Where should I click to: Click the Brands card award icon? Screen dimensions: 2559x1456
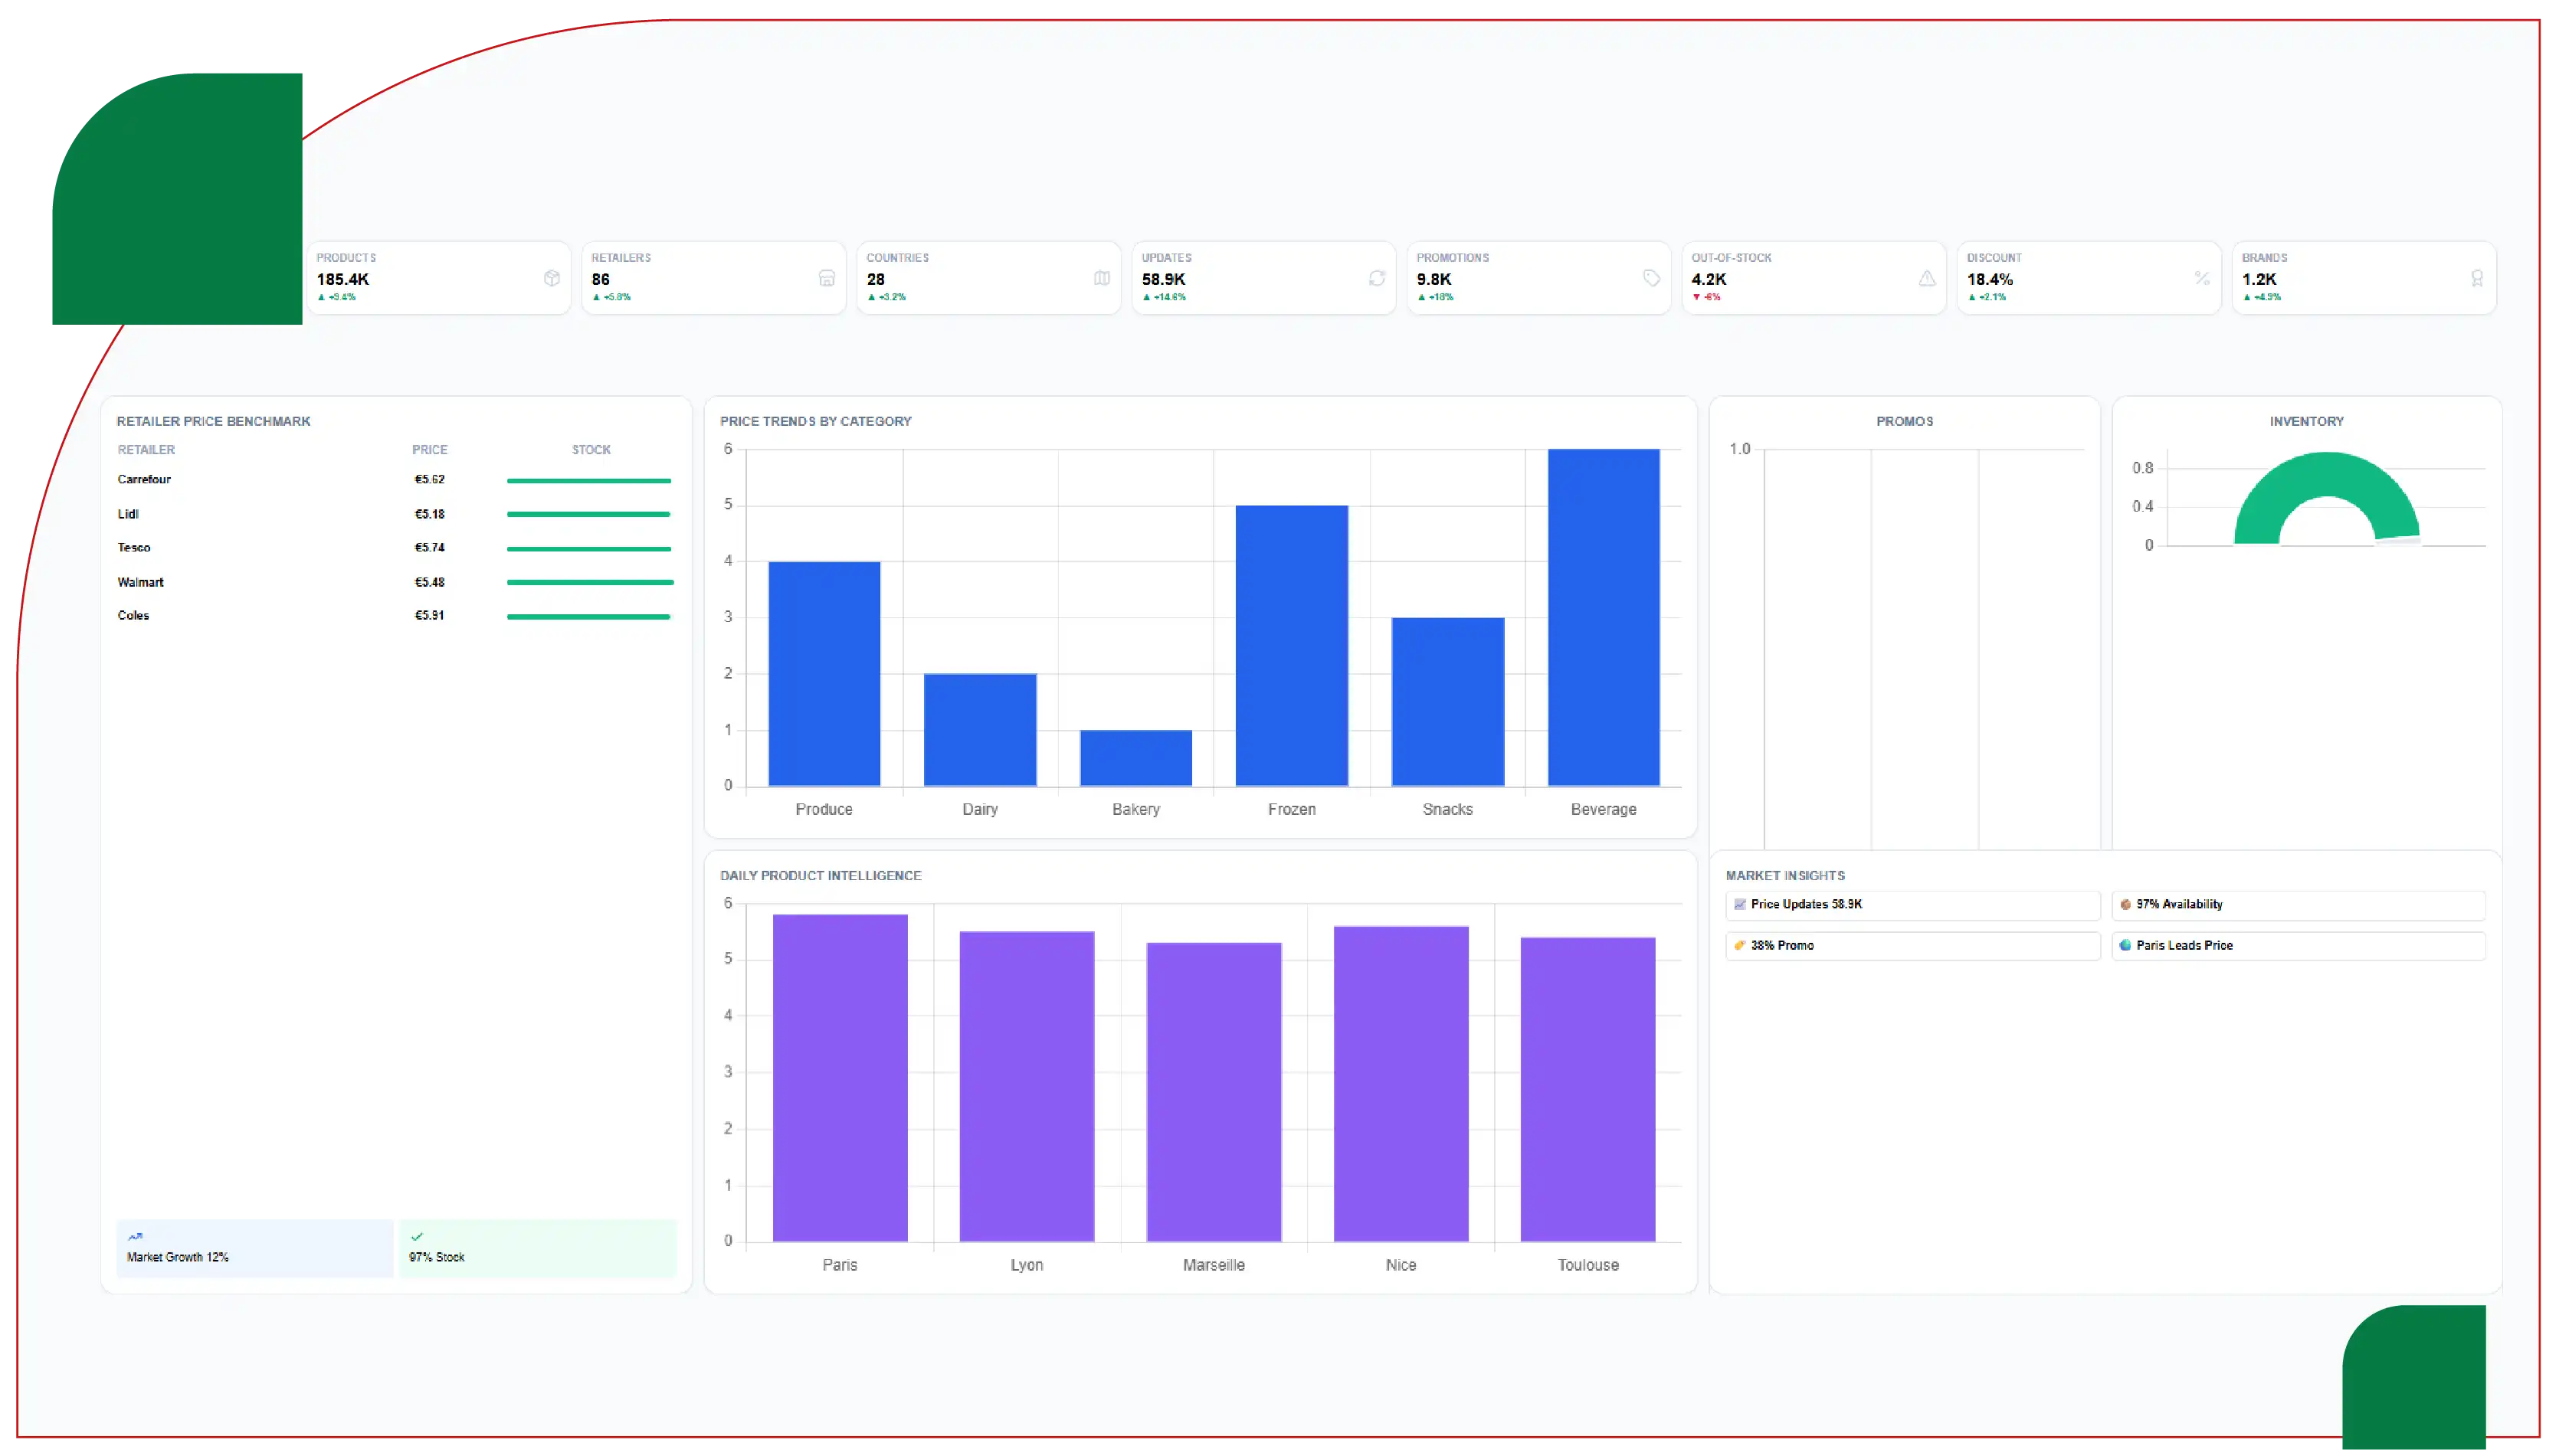[2476, 278]
